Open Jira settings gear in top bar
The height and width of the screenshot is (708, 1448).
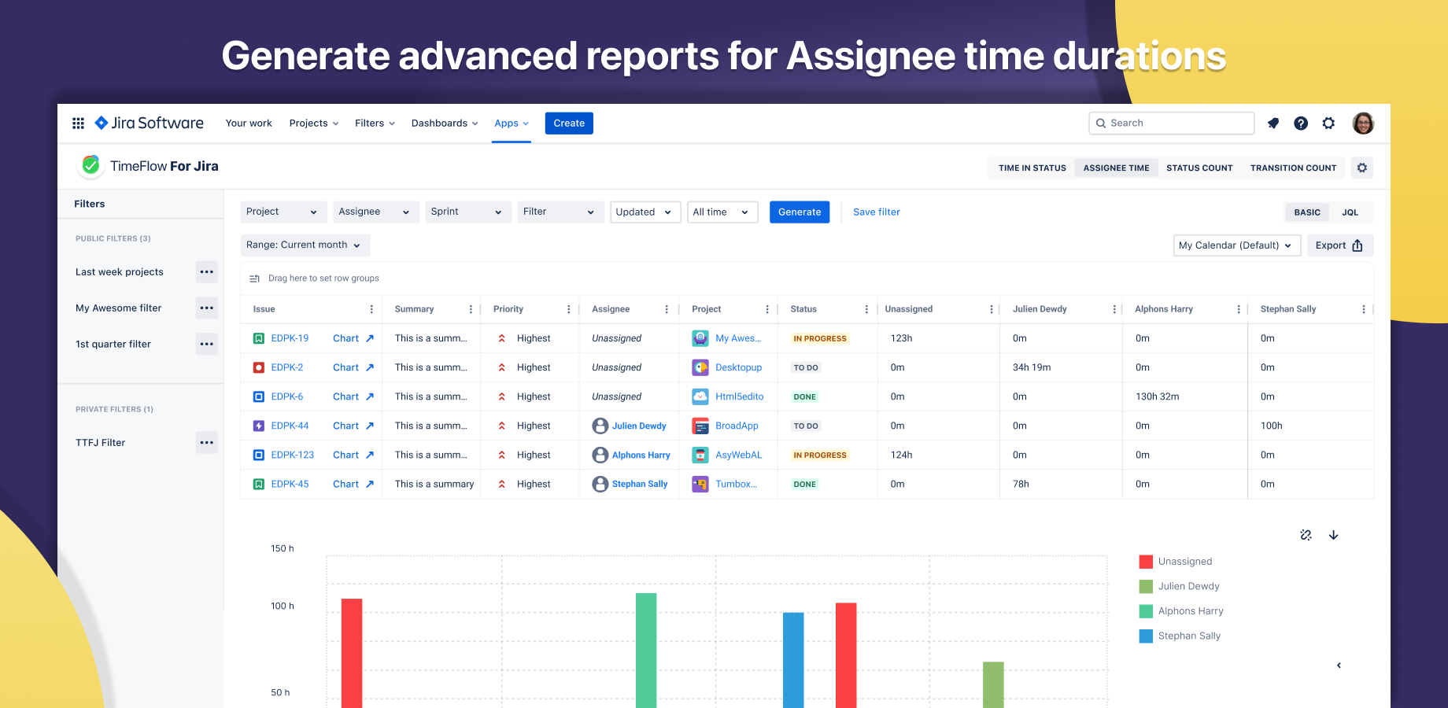tap(1328, 124)
